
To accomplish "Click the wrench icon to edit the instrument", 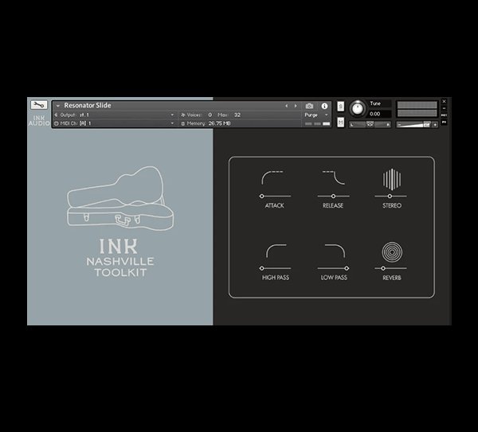I will pos(38,105).
